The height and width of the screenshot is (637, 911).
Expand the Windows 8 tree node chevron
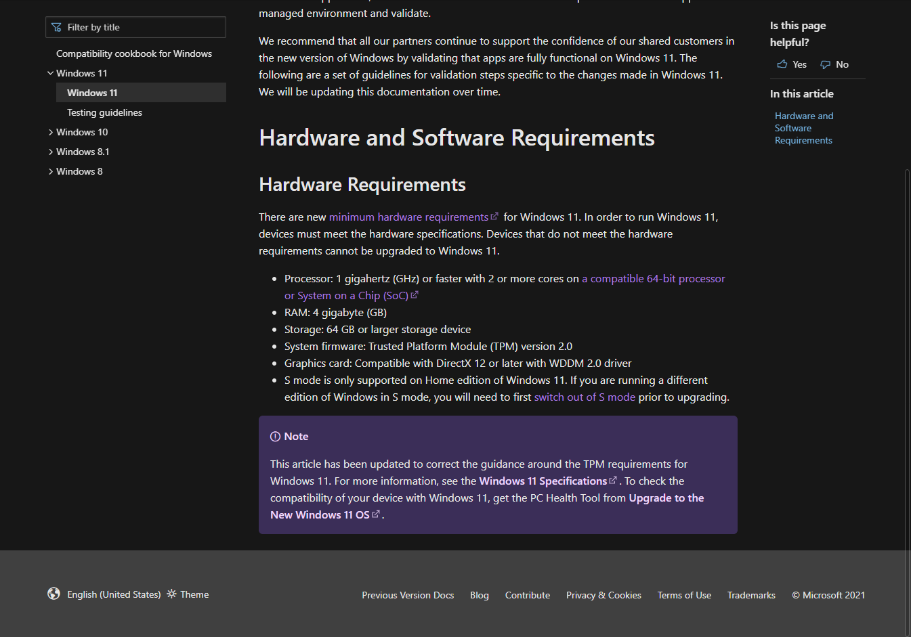click(x=50, y=171)
